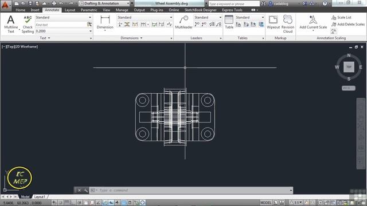
Task: Run Check Spelling
Action: coord(28,24)
